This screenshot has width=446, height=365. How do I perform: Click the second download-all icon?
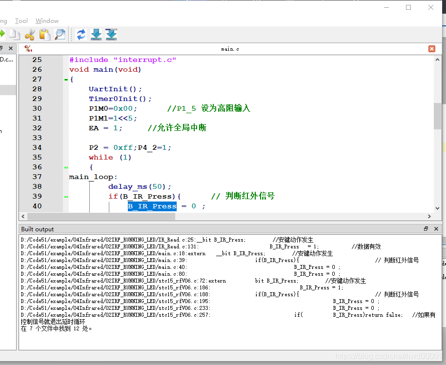click(111, 35)
